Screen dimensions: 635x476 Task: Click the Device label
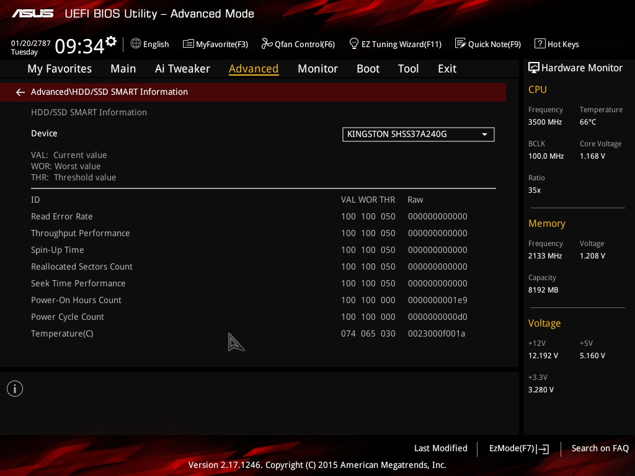[x=44, y=133]
